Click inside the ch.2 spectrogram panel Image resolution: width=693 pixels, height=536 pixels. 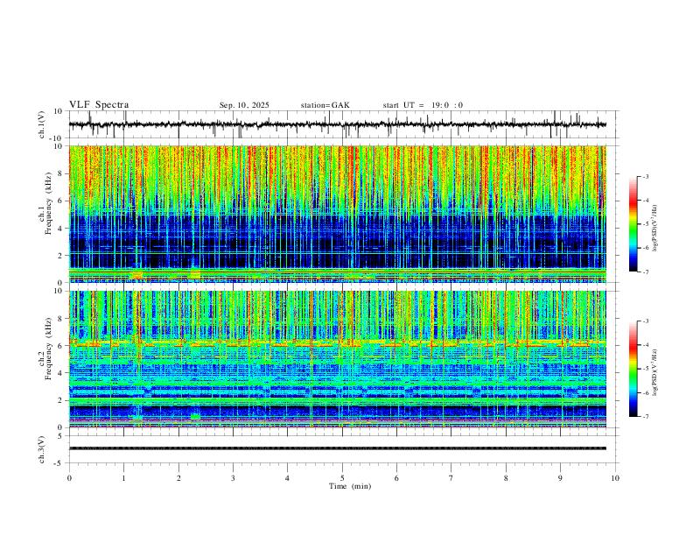pos(338,359)
